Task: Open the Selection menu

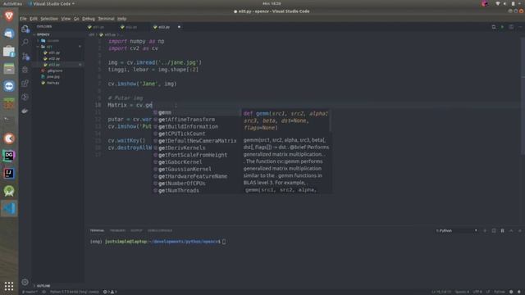Action: 49,19
